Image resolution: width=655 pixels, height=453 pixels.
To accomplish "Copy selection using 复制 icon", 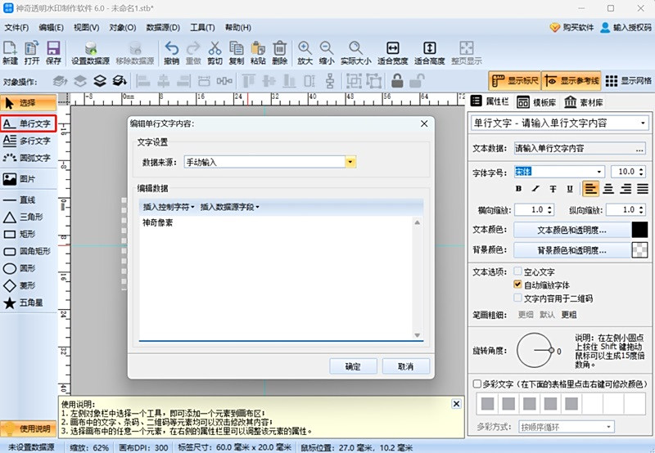I will click(x=237, y=52).
